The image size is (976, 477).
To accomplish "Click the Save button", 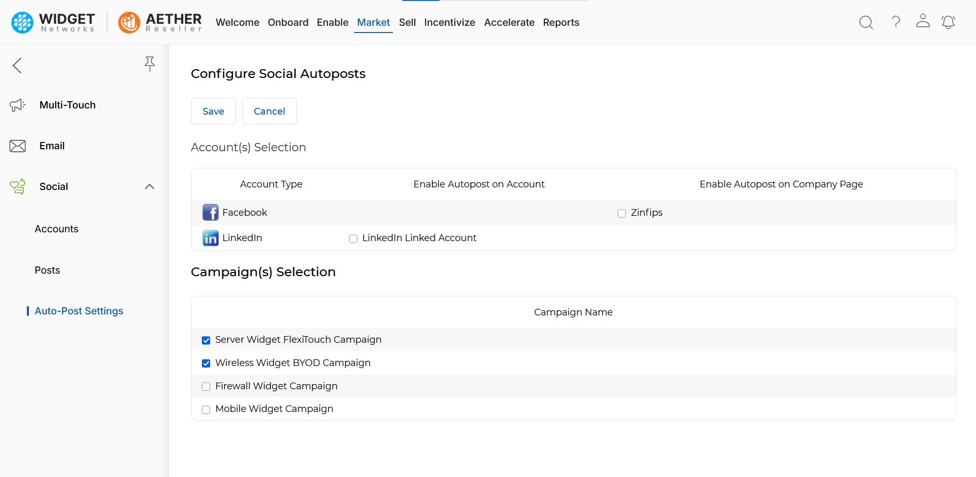I will point(213,111).
